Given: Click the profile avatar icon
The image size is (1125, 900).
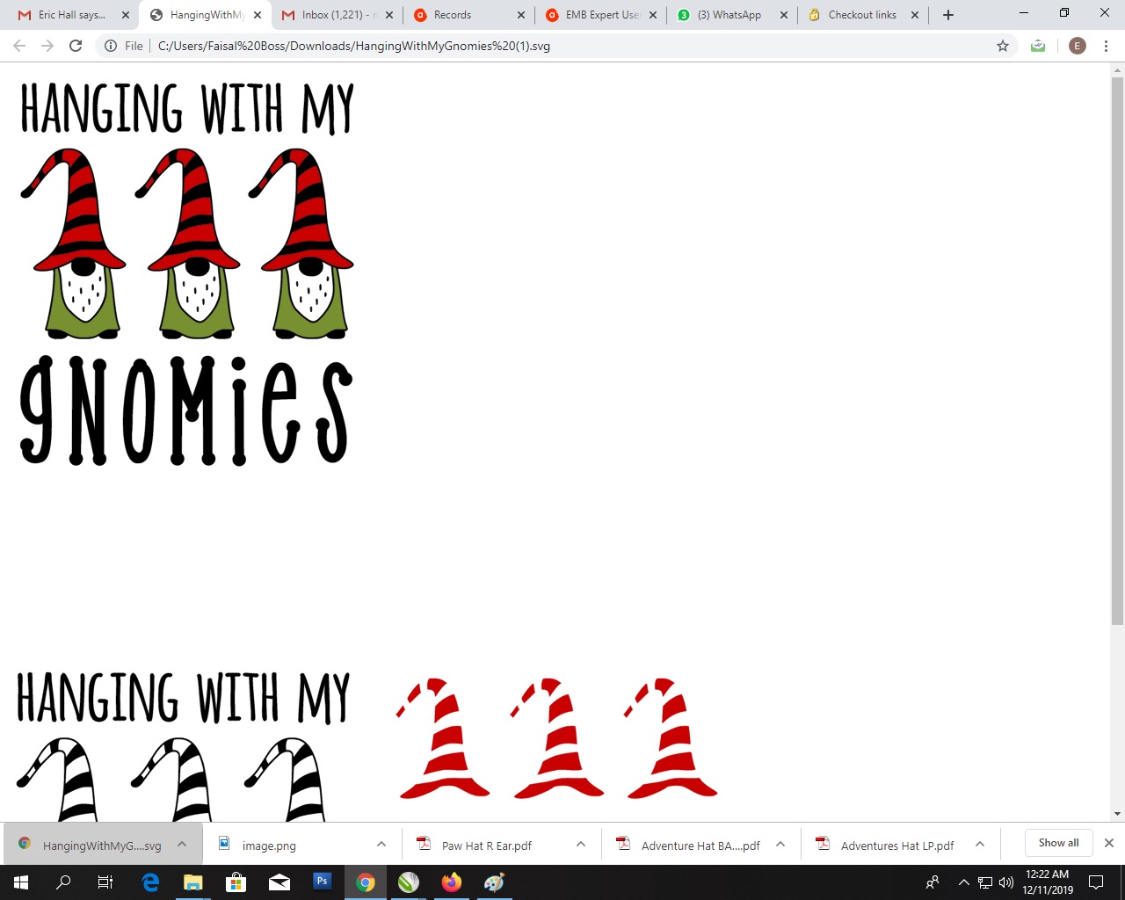Looking at the screenshot, I should pyautogui.click(x=1077, y=46).
